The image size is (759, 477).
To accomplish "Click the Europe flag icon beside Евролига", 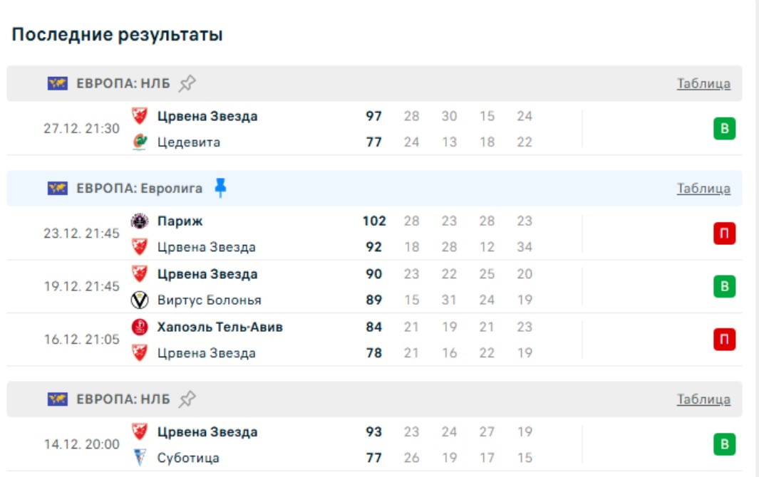I will [x=58, y=188].
